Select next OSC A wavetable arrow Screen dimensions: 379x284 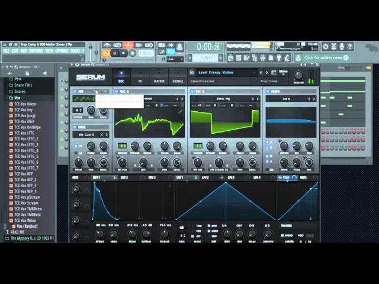point(182,99)
